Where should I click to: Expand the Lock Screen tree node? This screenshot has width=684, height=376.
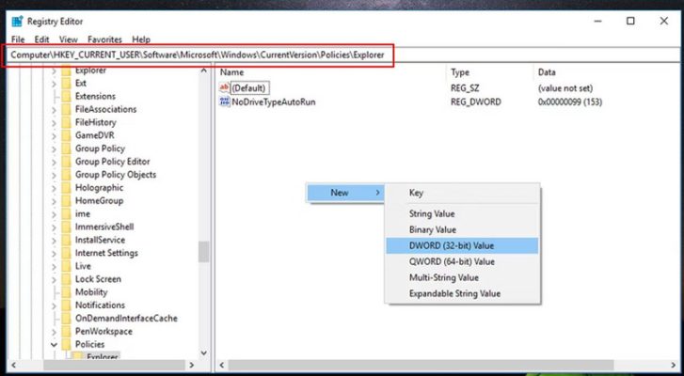pos(54,280)
